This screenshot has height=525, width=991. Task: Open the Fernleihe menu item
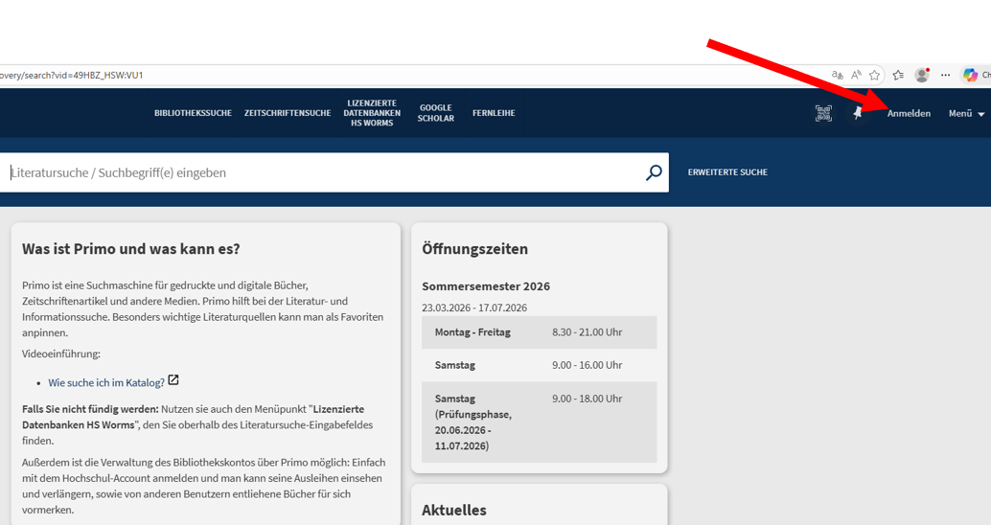tap(494, 113)
